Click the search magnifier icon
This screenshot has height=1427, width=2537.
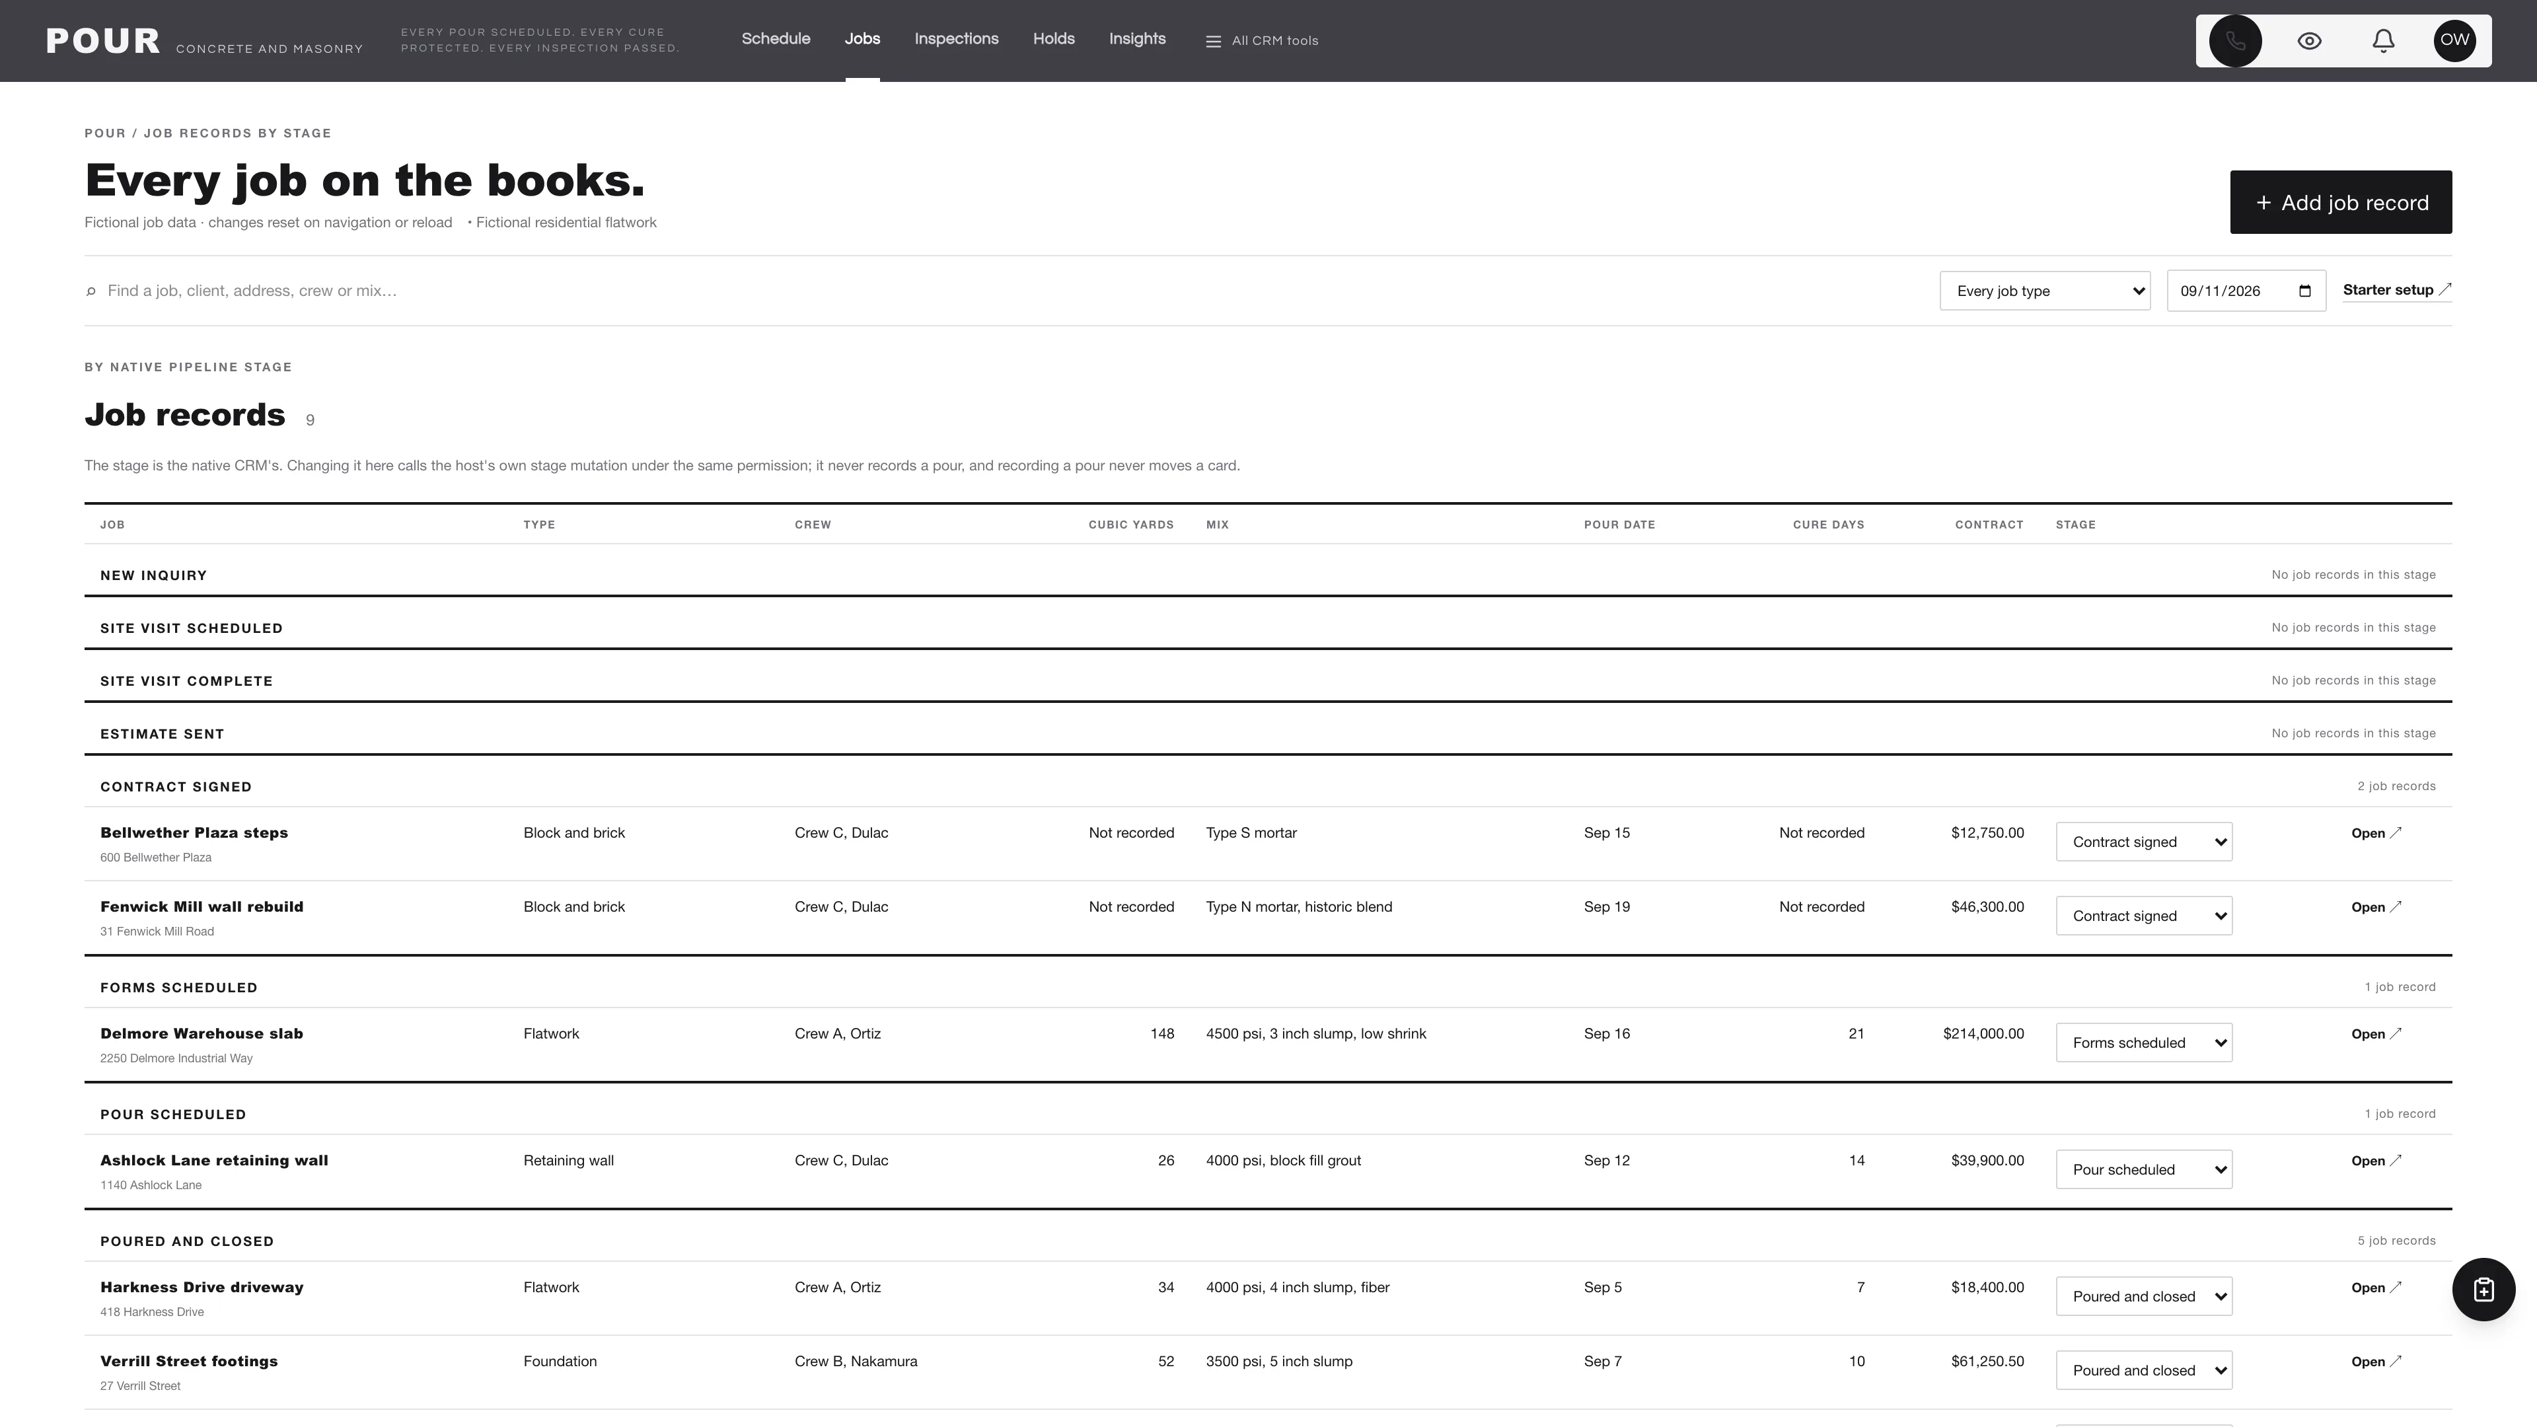91,291
